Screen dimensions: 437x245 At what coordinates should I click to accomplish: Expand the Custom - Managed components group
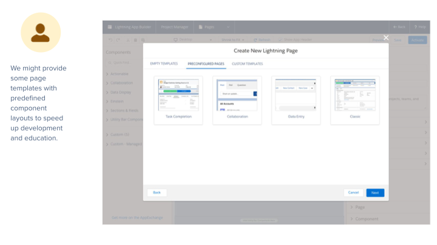[127, 144]
